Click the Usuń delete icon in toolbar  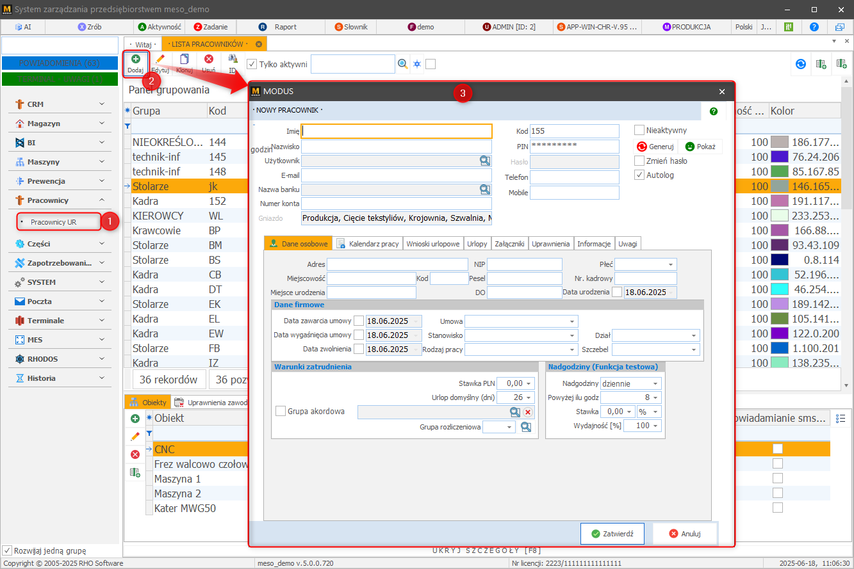click(x=208, y=60)
